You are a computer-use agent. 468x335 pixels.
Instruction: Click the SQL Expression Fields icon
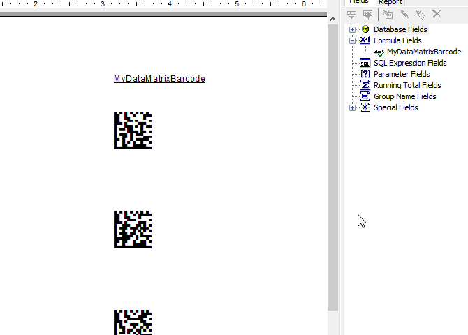coord(365,63)
